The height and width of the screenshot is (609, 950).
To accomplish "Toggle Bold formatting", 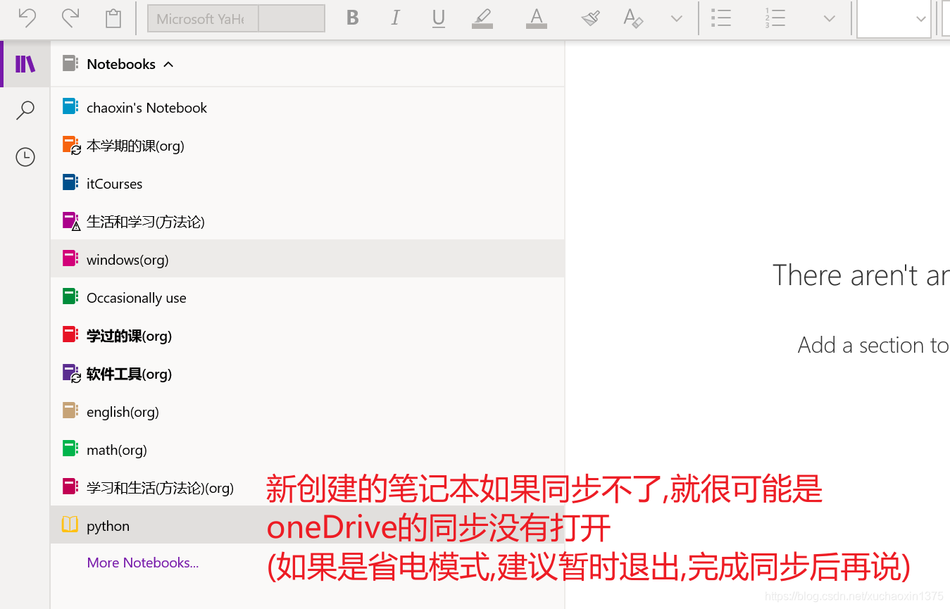I will point(353,18).
